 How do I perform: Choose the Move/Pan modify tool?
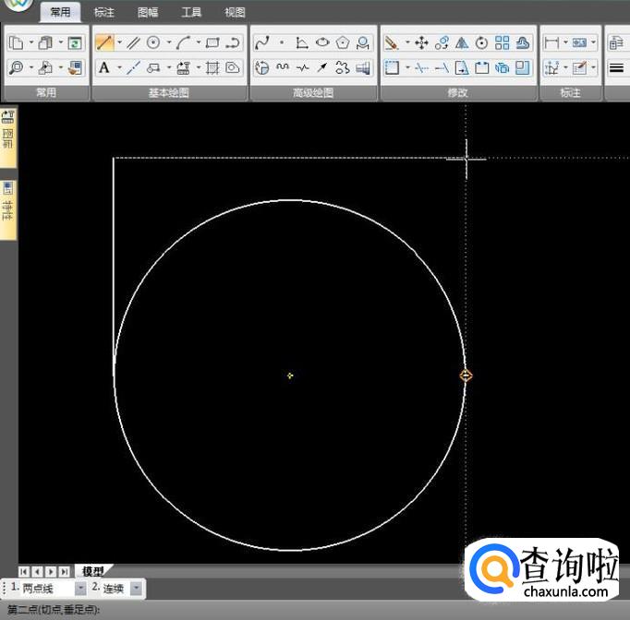(x=421, y=42)
